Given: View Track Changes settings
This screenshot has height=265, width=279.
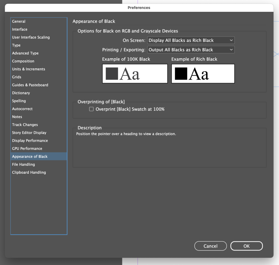Looking at the screenshot, I should [25, 125].
